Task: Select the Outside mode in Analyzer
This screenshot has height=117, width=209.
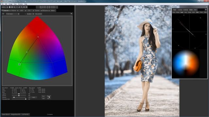Action: click(x=186, y=10)
